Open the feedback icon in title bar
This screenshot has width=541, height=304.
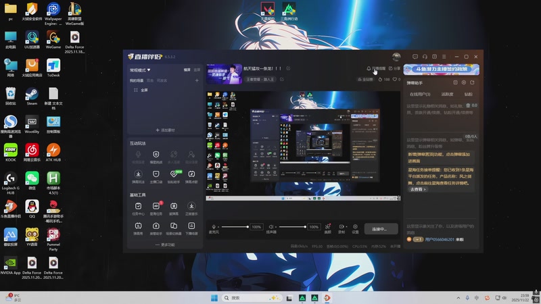coord(434,57)
